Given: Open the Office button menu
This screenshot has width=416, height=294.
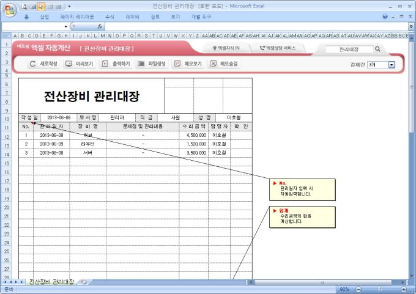Looking at the screenshot, I should pyautogui.click(x=10, y=10).
